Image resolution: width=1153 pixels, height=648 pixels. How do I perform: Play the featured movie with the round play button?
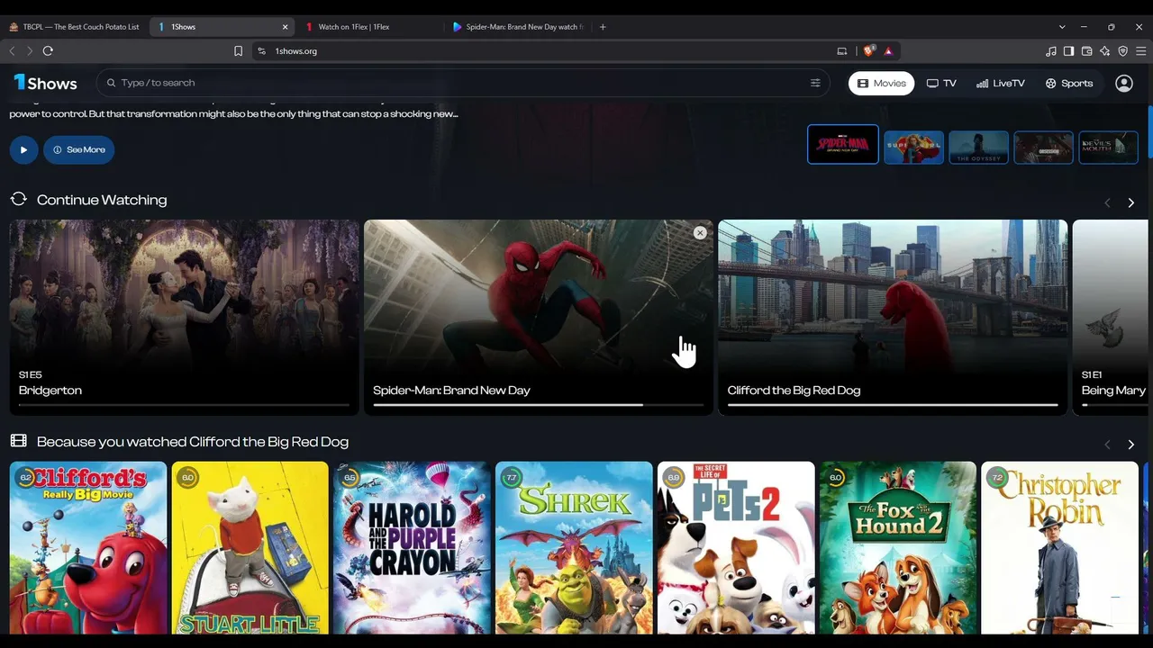pyautogui.click(x=23, y=149)
